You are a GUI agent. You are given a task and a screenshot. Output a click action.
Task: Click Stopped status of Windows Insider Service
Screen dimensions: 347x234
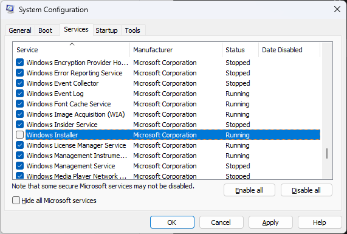238,125
